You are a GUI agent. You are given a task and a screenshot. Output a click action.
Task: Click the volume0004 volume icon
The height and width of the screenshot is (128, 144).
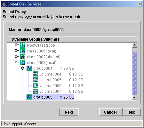click(36, 74)
